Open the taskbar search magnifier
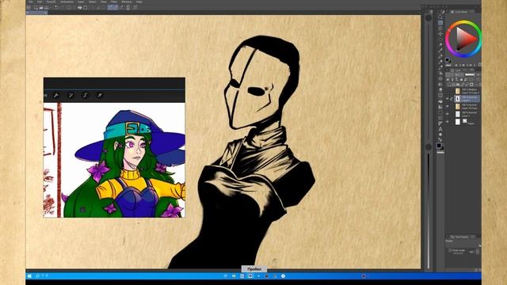This screenshot has height=285, width=507. tap(37, 275)
